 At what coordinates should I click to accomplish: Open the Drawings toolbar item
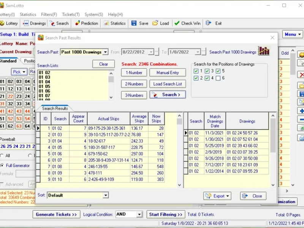34,23
